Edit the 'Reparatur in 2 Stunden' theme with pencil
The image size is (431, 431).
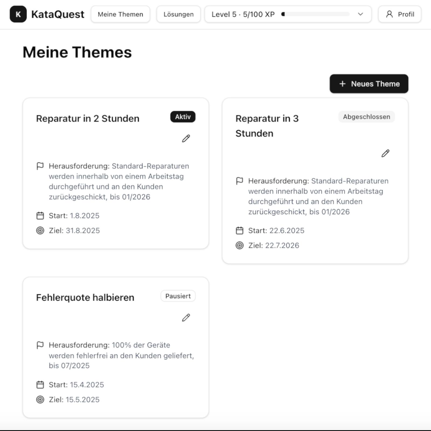click(x=186, y=138)
